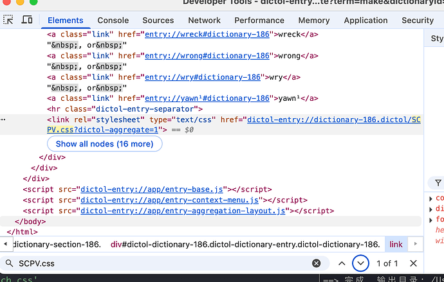Screen dimensions: 444x282
Task: Click the 'wrong' anchor text node
Action: pos(289,56)
